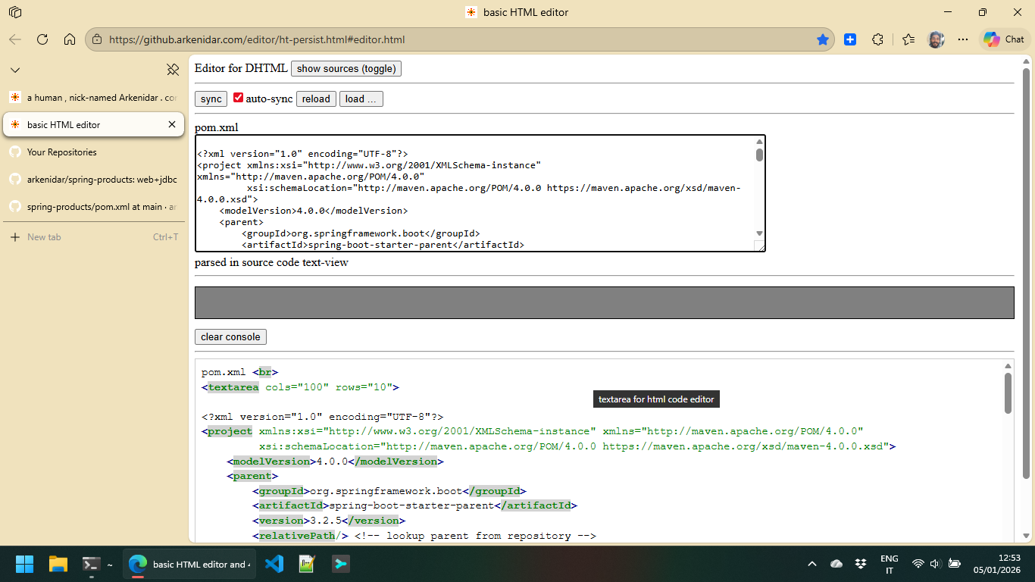Open the load ... dropdown button
1035x582 pixels.
coord(361,99)
